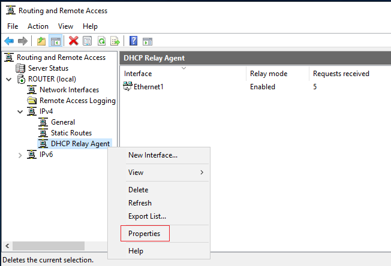Open the Action menu in menu bar
This screenshot has height=266, width=391.
38,26
